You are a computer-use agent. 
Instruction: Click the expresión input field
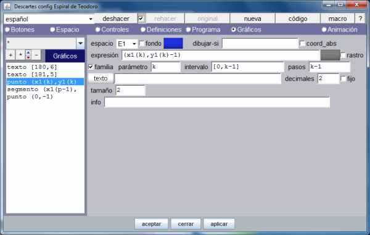(221, 55)
